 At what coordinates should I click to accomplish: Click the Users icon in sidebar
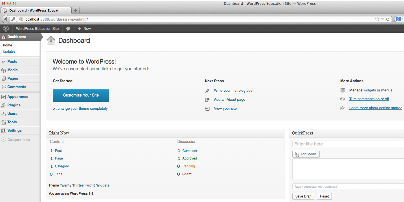pos(4,114)
